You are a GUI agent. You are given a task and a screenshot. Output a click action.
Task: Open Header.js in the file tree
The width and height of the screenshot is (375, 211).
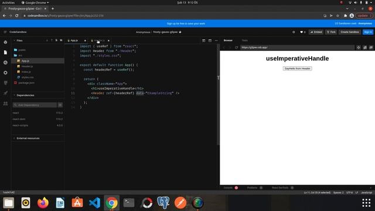tap(27, 66)
